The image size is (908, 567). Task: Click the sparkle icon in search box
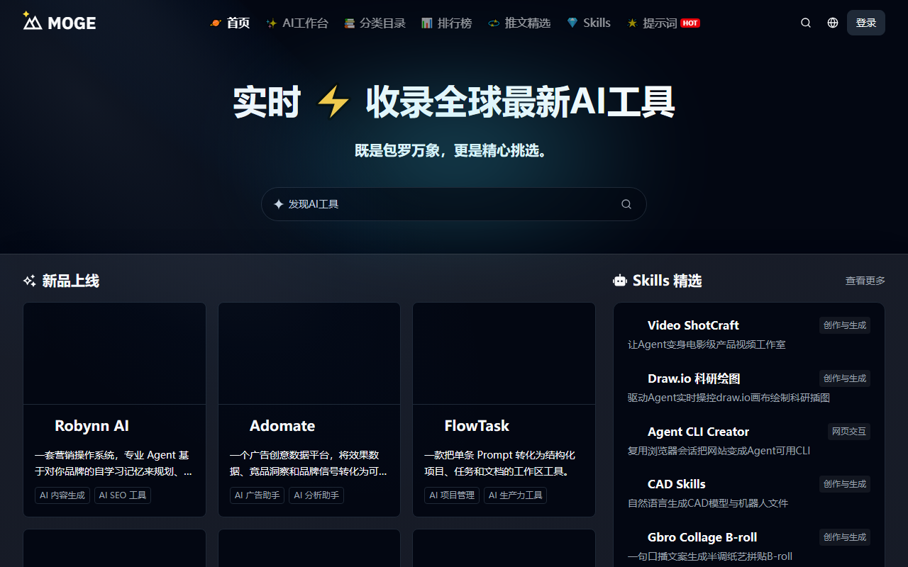point(278,204)
